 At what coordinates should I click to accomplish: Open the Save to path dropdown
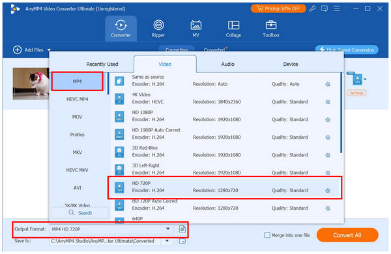[x=167, y=241]
